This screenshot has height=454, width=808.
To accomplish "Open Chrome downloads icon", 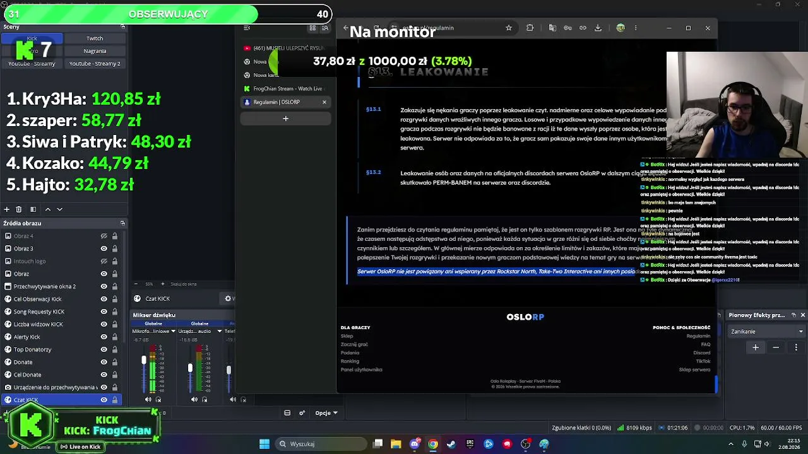I will pos(598,28).
